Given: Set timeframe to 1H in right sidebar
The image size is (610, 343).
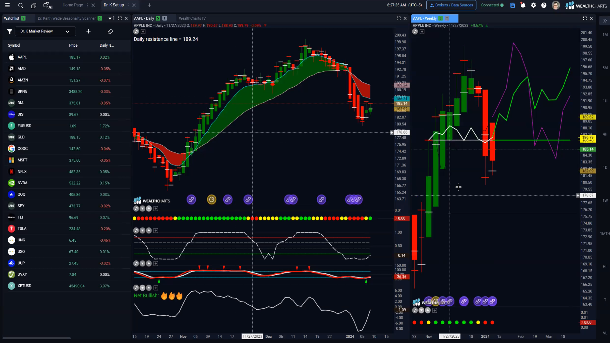Looking at the screenshot, I should click(605, 101).
